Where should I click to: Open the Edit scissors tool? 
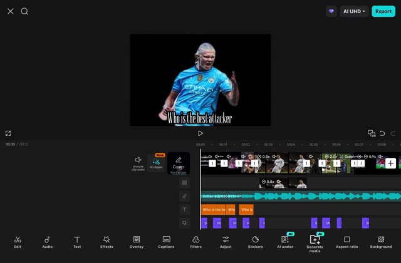(18, 242)
